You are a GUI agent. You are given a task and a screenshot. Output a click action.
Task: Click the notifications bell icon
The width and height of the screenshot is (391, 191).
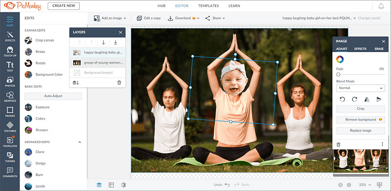pos(381,6)
